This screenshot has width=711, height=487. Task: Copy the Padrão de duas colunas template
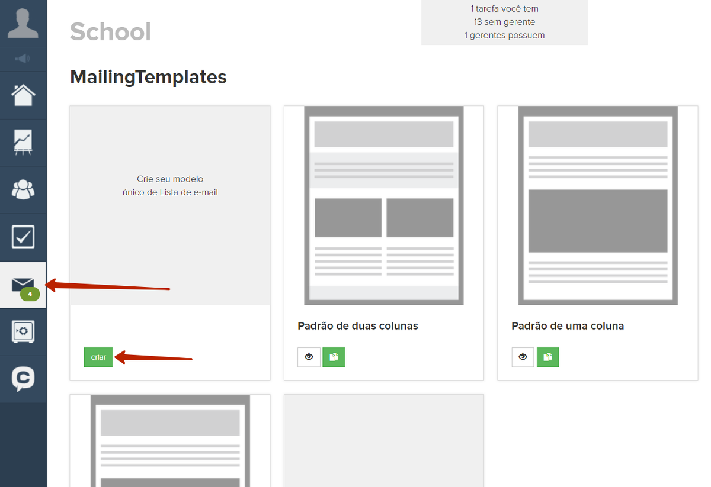(x=334, y=357)
